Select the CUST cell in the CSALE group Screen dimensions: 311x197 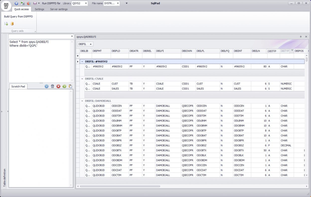pyautogui.click(x=120, y=84)
